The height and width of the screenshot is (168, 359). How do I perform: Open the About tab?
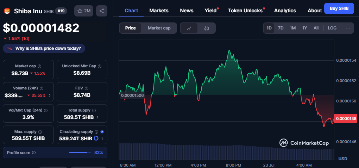[x=315, y=11]
